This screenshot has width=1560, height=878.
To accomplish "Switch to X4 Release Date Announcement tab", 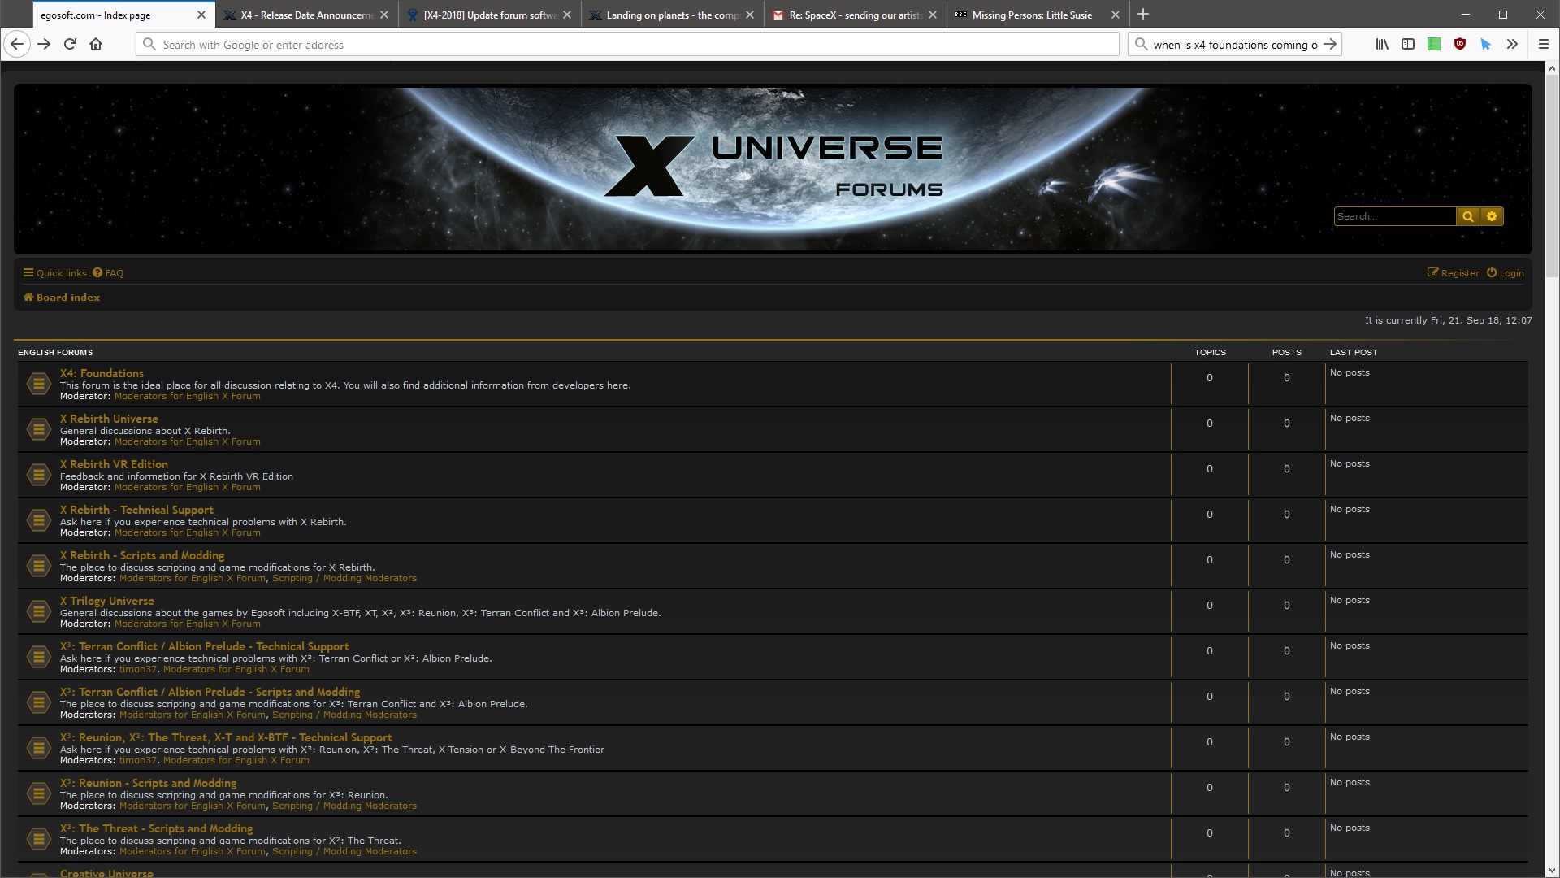I will tap(306, 15).
